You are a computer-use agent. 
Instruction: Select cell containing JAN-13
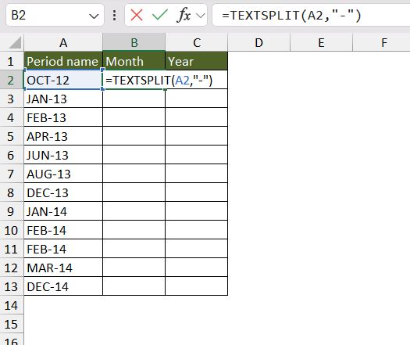coord(63,99)
